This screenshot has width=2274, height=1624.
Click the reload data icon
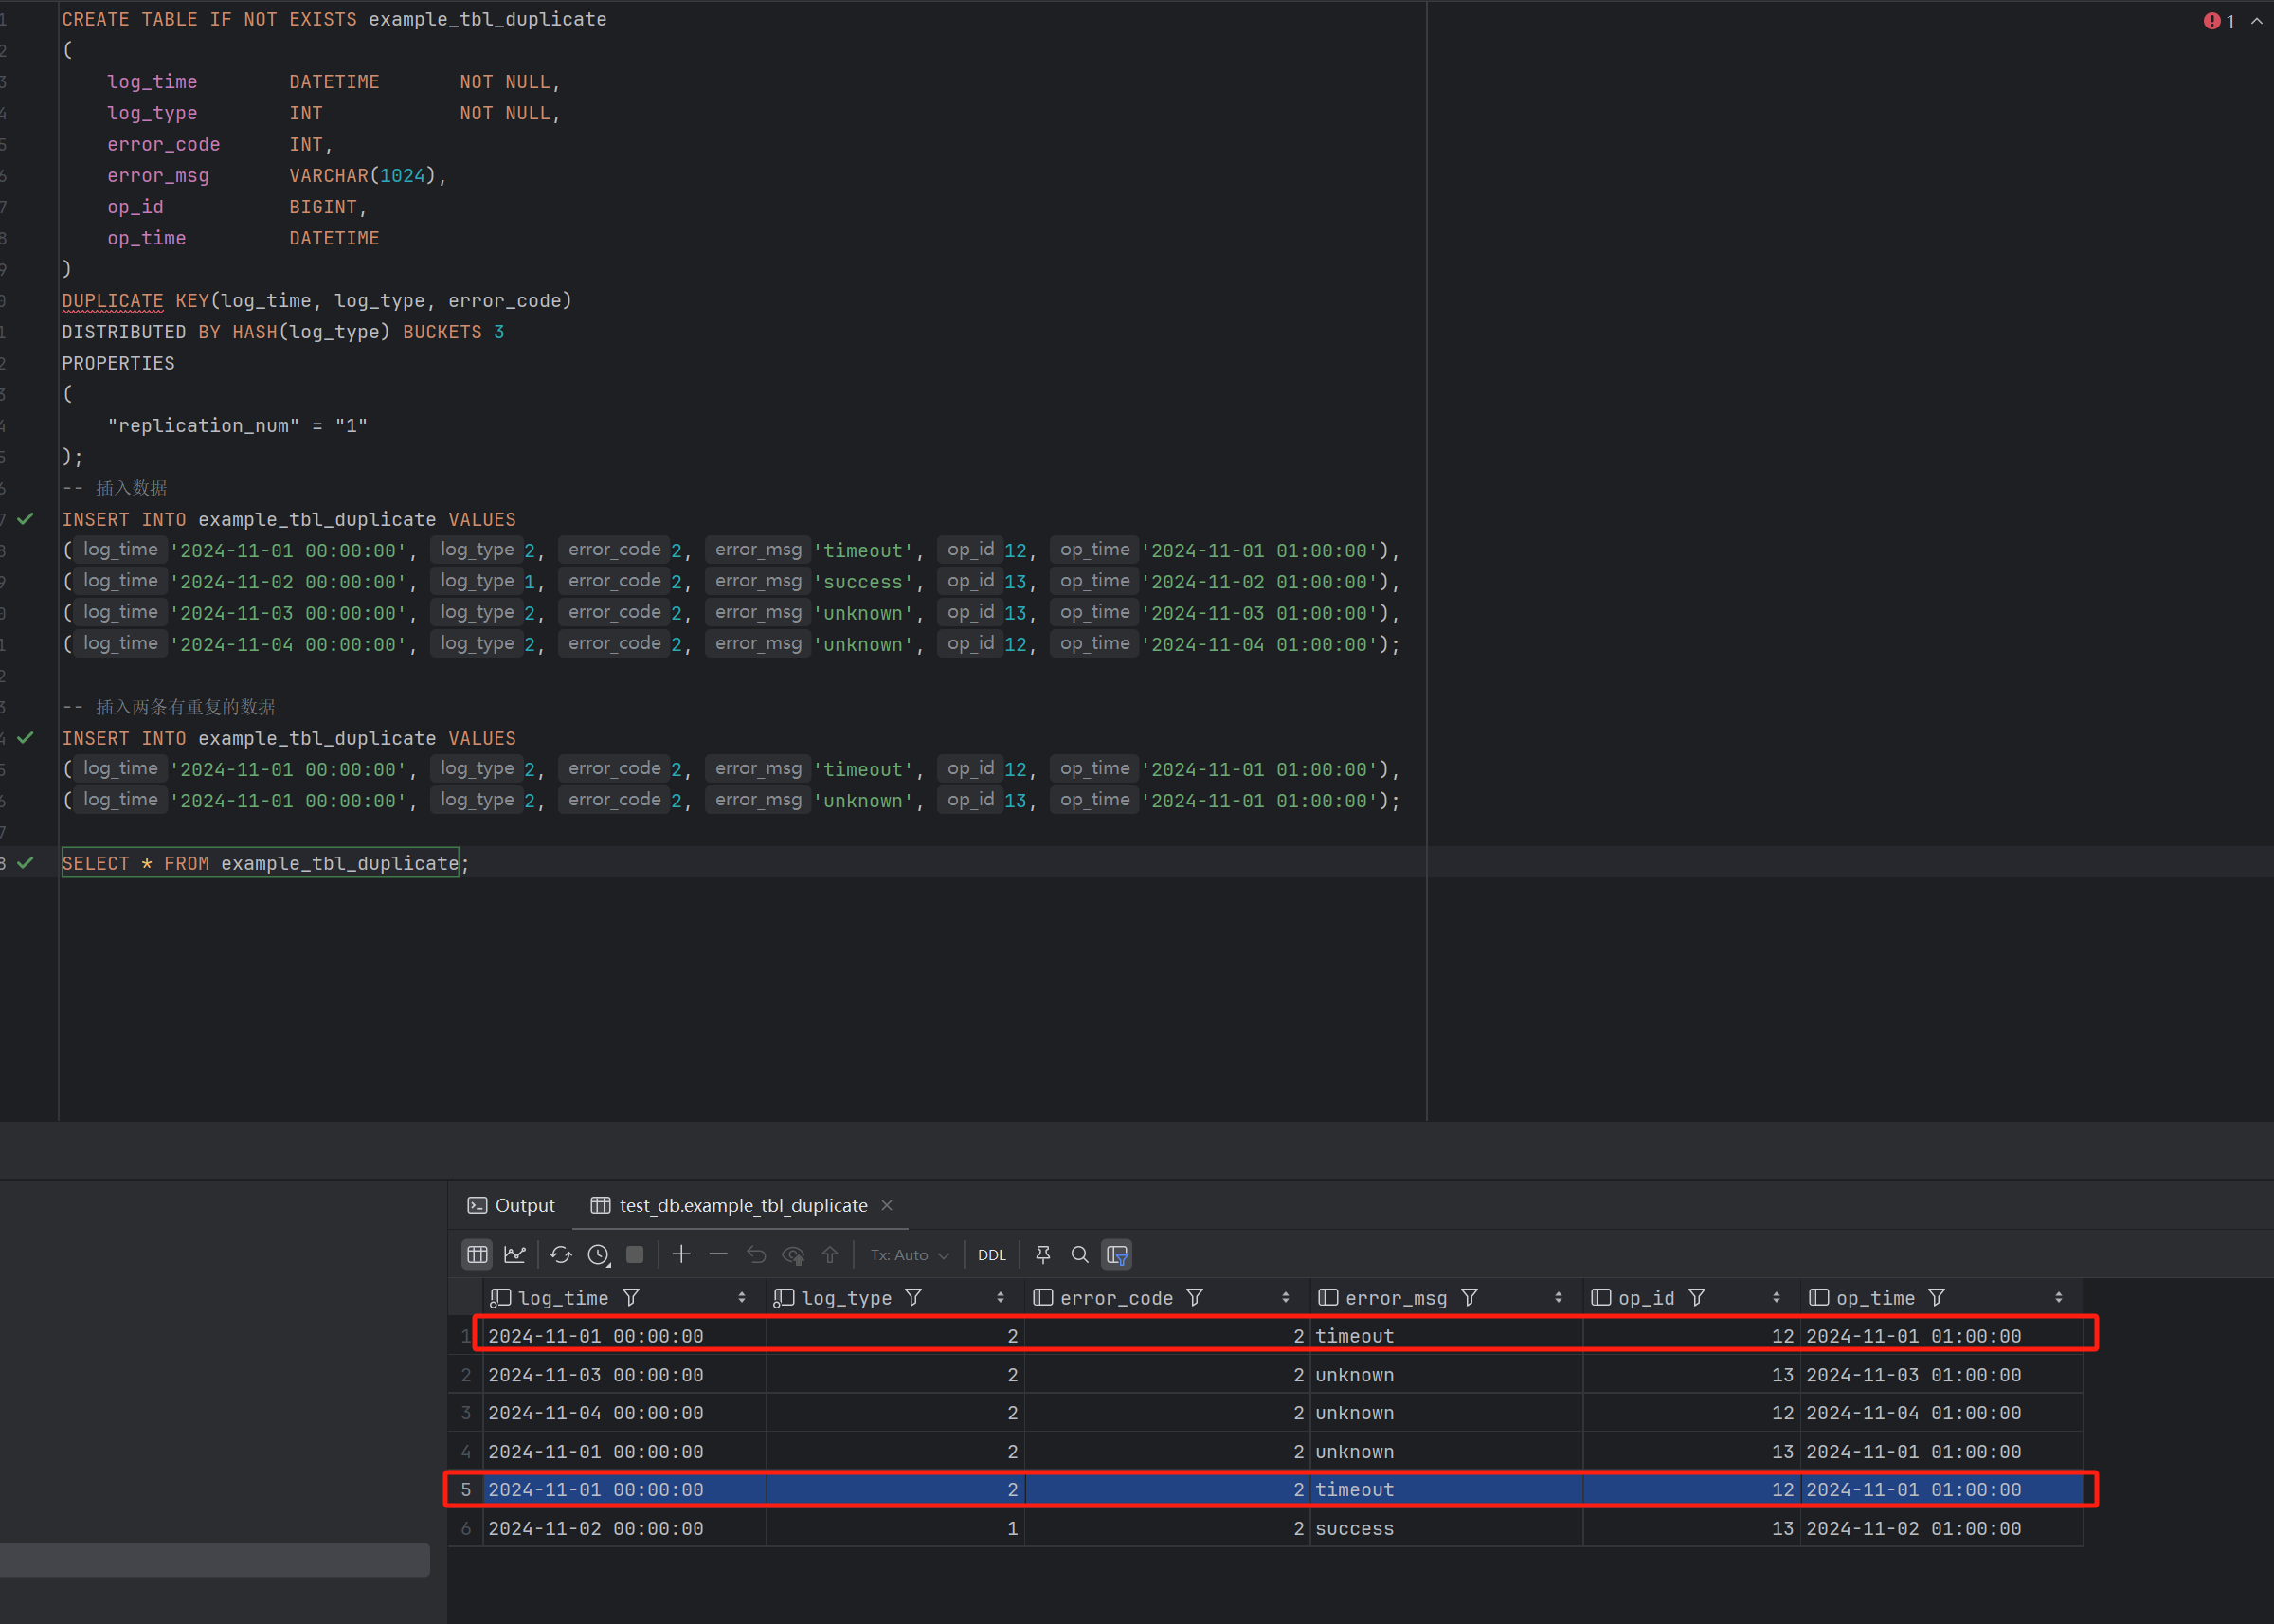[560, 1254]
